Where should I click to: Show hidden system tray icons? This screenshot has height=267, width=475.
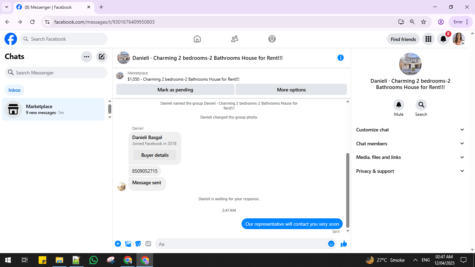pyautogui.click(x=415, y=260)
